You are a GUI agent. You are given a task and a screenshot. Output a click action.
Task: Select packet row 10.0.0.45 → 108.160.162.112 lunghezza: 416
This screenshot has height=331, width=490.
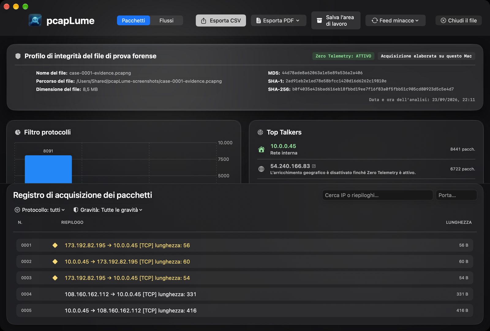click(245, 311)
